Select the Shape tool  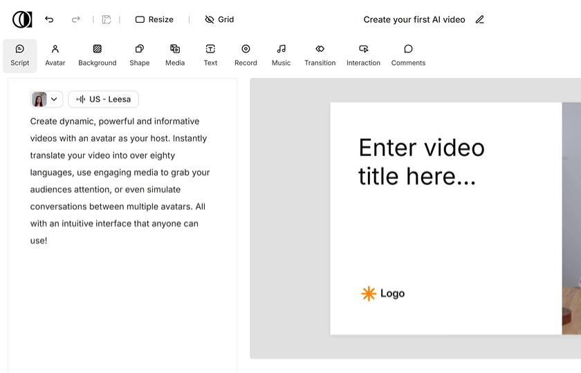(139, 55)
